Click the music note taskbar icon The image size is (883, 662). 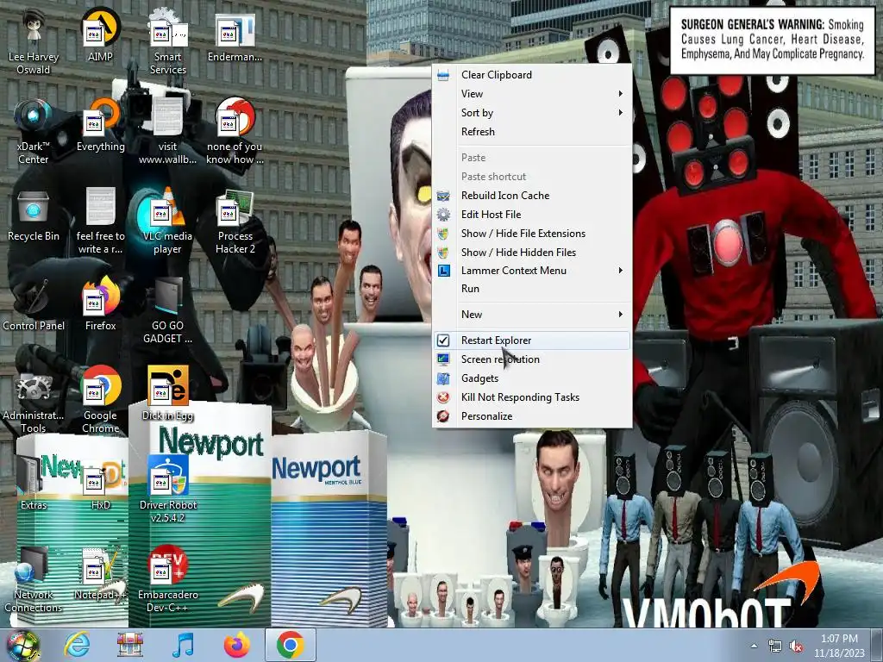(184, 645)
